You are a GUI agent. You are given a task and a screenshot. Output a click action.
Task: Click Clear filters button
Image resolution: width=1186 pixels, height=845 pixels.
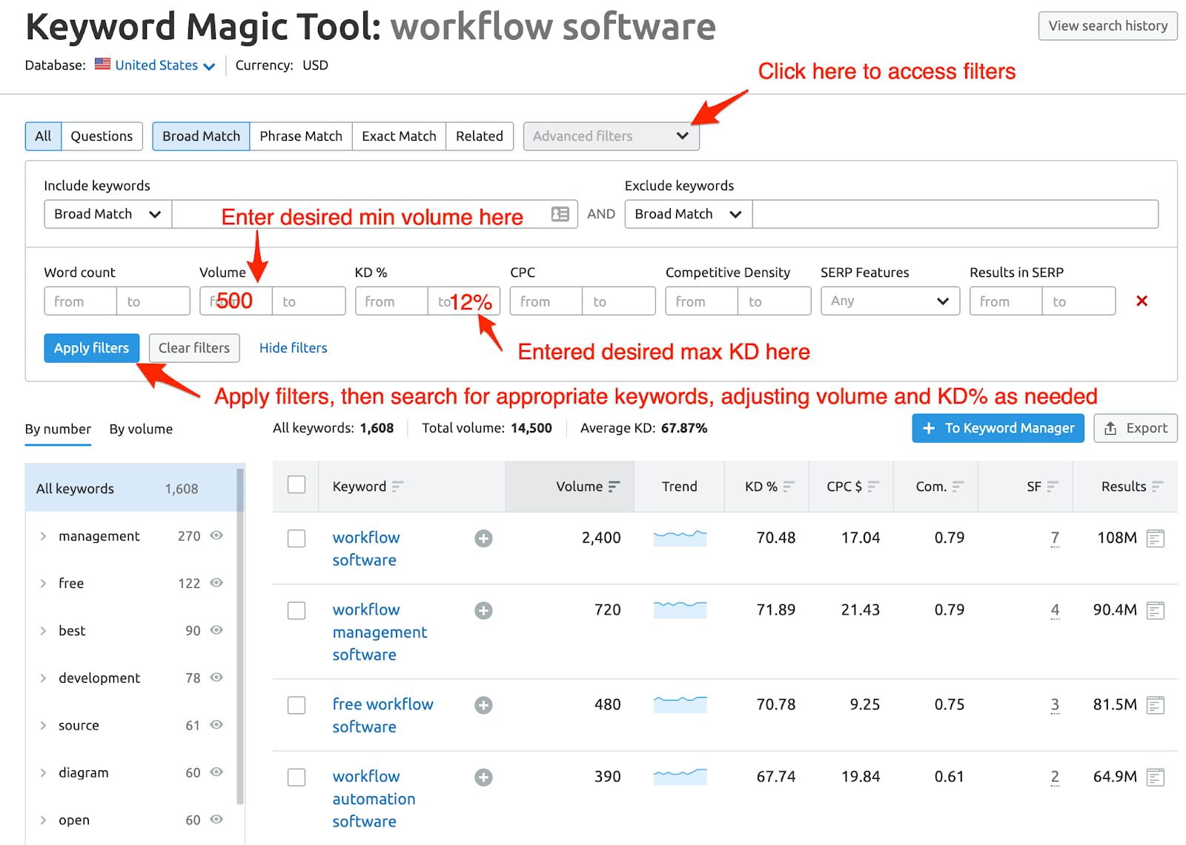click(x=194, y=348)
